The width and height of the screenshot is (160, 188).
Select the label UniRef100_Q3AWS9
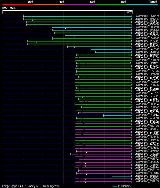[x=146, y=132]
